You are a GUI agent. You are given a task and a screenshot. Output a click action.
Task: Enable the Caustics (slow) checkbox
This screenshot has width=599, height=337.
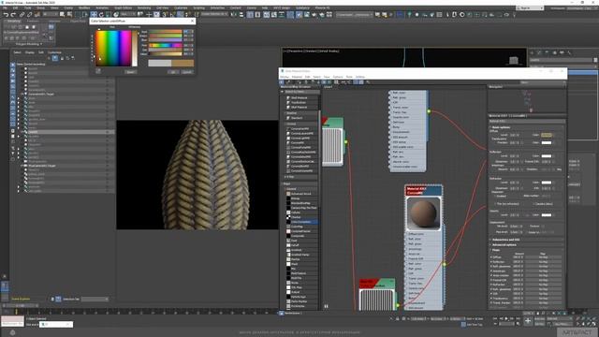(533, 204)
